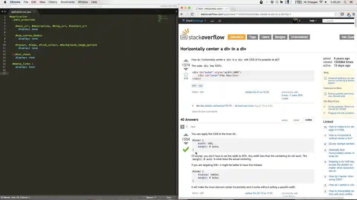Open the Unanswered questions page
The height and width of the screenshot is (200, 357).
tap(299, 37)
